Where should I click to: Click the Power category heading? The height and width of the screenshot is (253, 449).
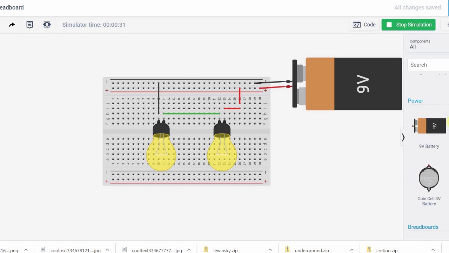(x=415, y=101)
